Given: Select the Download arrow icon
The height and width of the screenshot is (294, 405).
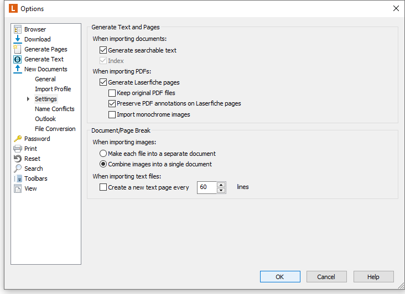Looking at the screenshot, I should click(x=18, y=39).
